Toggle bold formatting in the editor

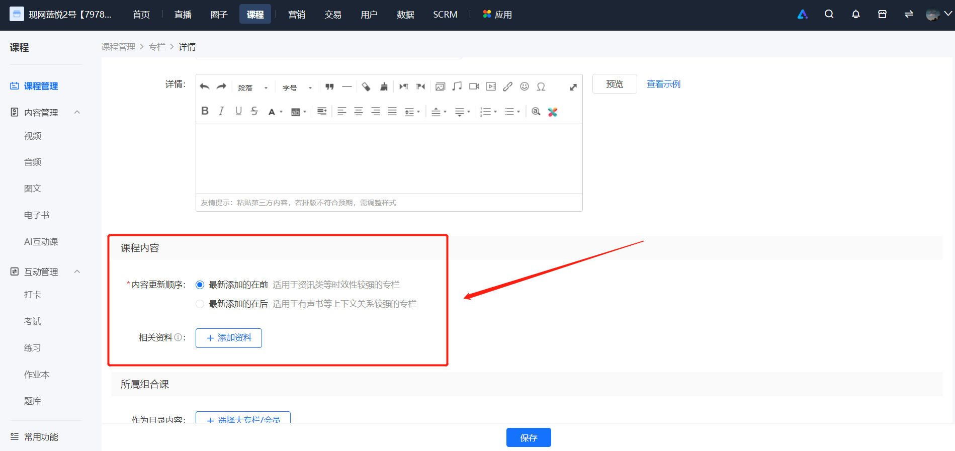tap(205, 111)
